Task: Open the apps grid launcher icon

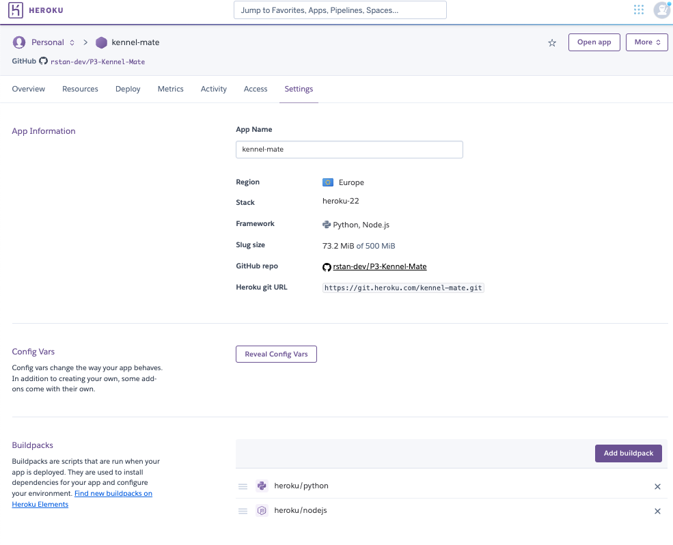Action: pyautogui.click(x=639, y=10)
